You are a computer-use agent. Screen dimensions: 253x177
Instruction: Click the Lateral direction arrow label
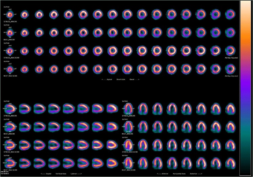point(78,173)
